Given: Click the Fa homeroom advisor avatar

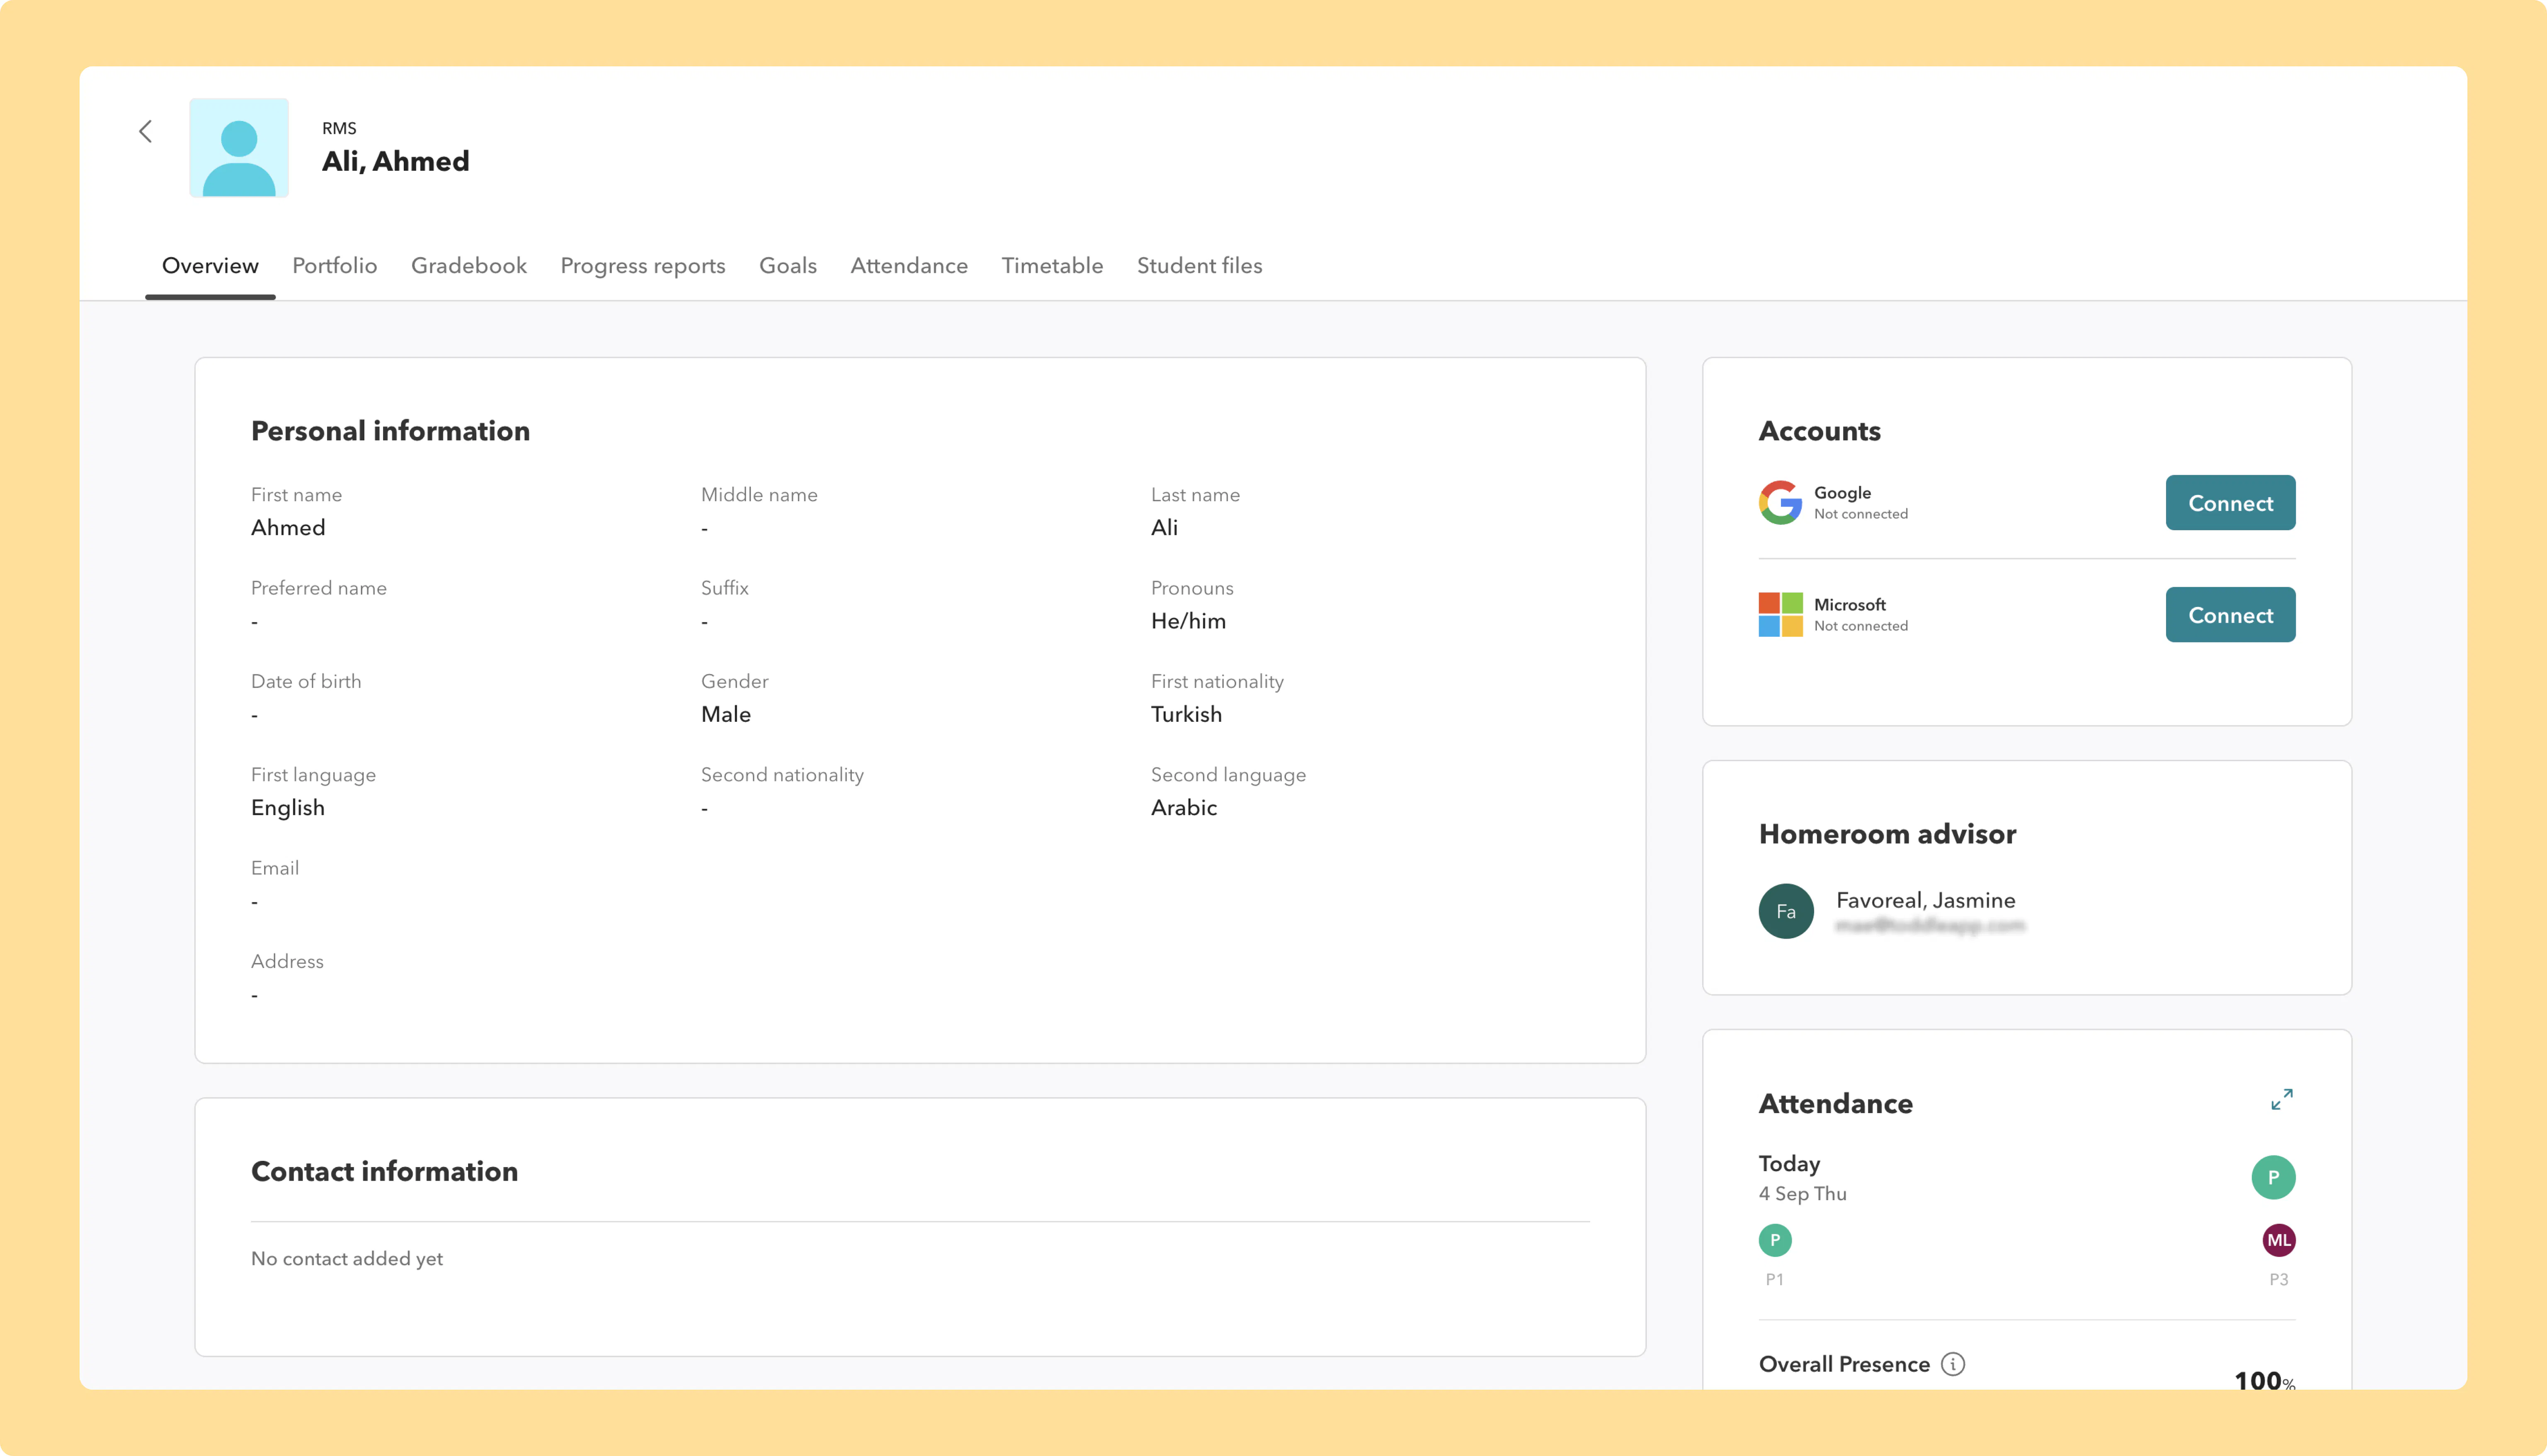Looking at the screenshot, I should 1786,911.
